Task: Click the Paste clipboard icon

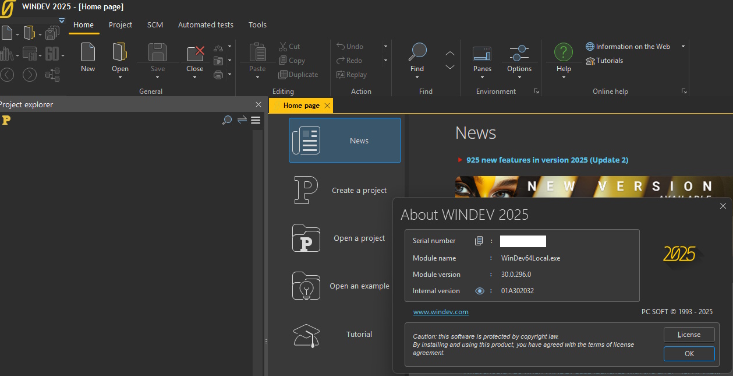Action: click(257, 52)
